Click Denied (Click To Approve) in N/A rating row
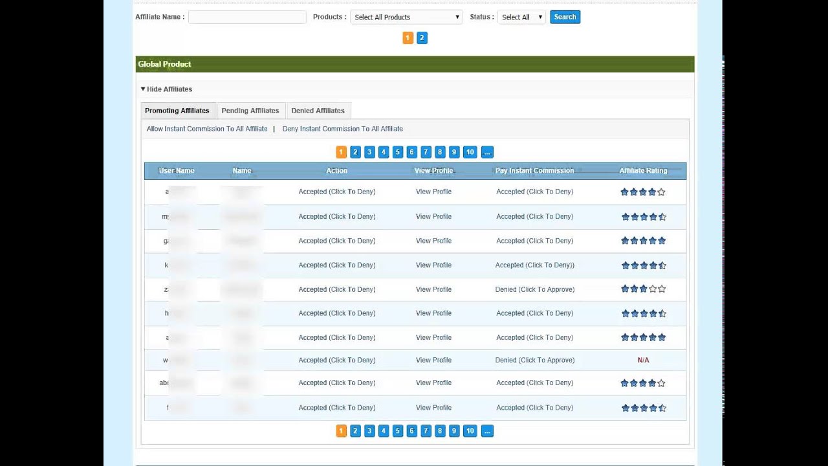Screen dimensions: 828x466 pyautogui.click(x=535, y=360)
